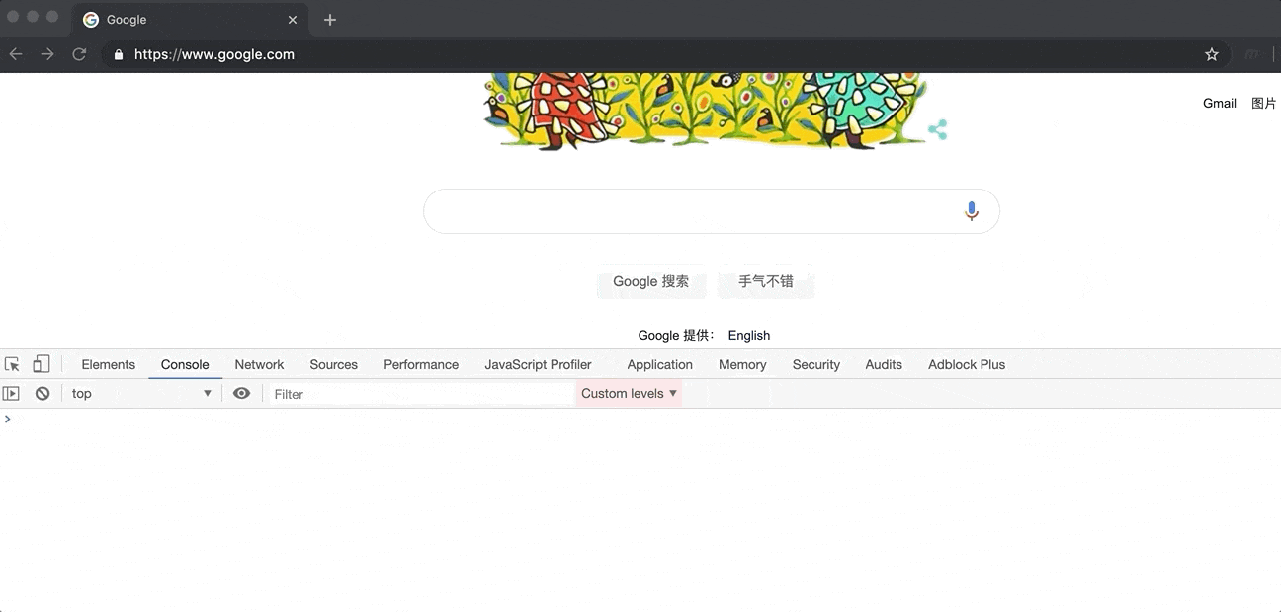Open the 图片 images link
Screen dimensions: 1281x612
(x=1264, y=103)
